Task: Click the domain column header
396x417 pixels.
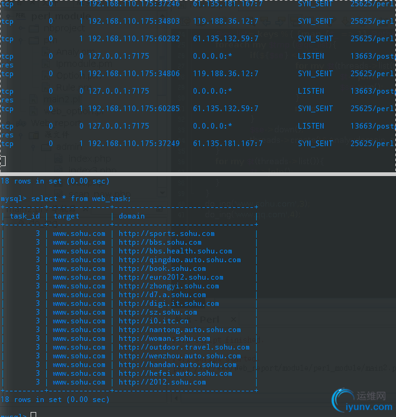Action: (x=132, y=216)
